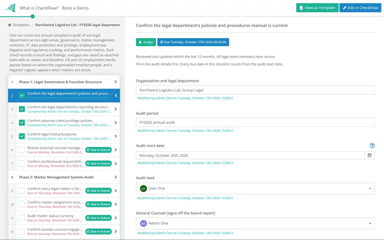Click the U1 avatar in Audit lead
The width and height of the screenshot is (384, 240).
[x=143, y=188]
